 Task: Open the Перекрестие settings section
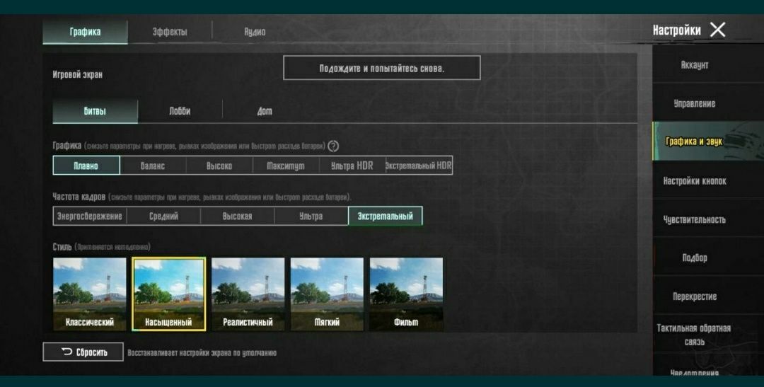pyautogui.click(x=695, y=296)
